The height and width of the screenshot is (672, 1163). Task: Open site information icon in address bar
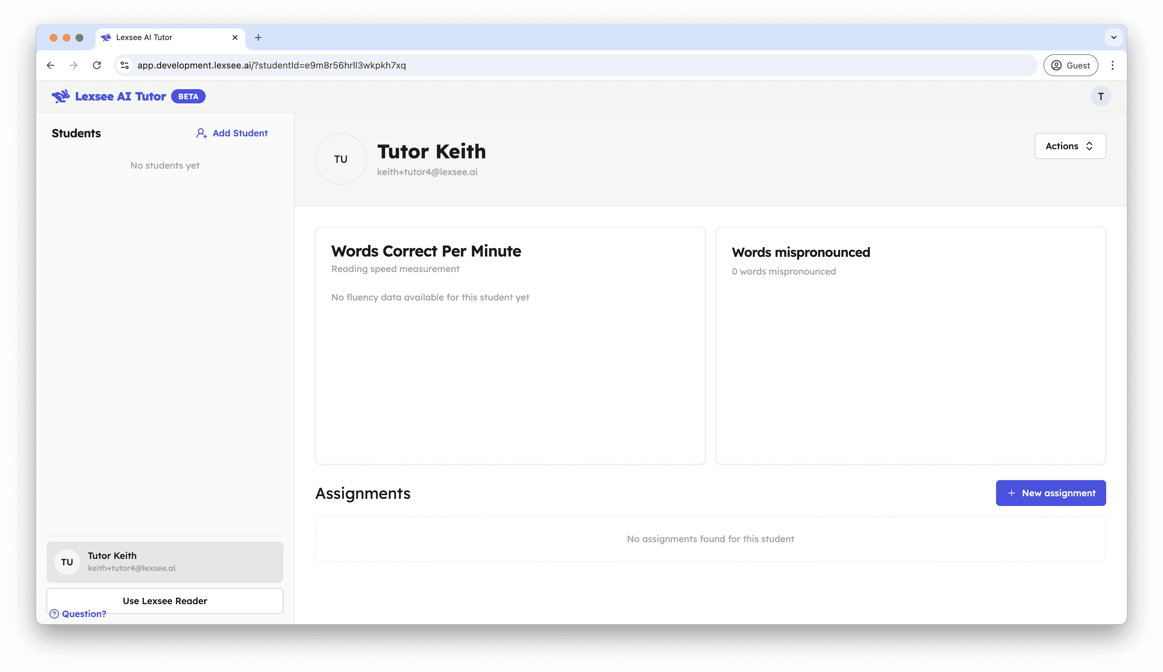125,65
